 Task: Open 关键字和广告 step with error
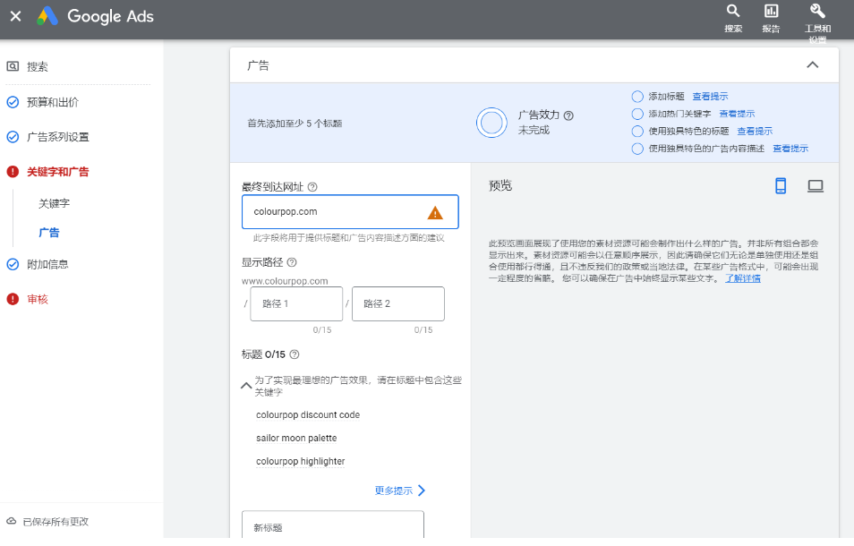click(57, 172)
